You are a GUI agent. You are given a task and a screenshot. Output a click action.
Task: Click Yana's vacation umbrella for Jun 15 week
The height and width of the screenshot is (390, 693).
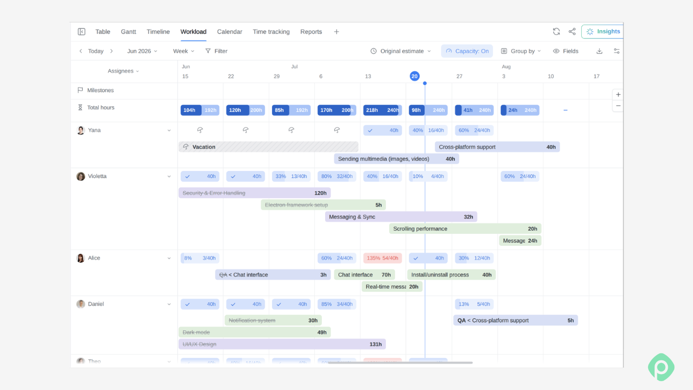tap(200, 130)
